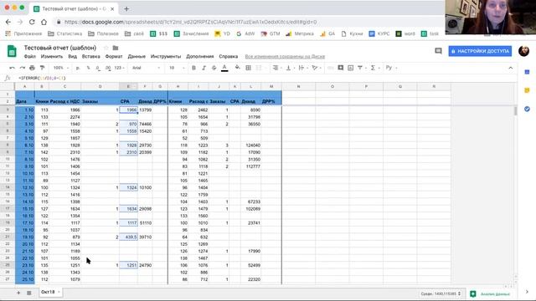Open the functions sigma menu

tap(373, 68)
